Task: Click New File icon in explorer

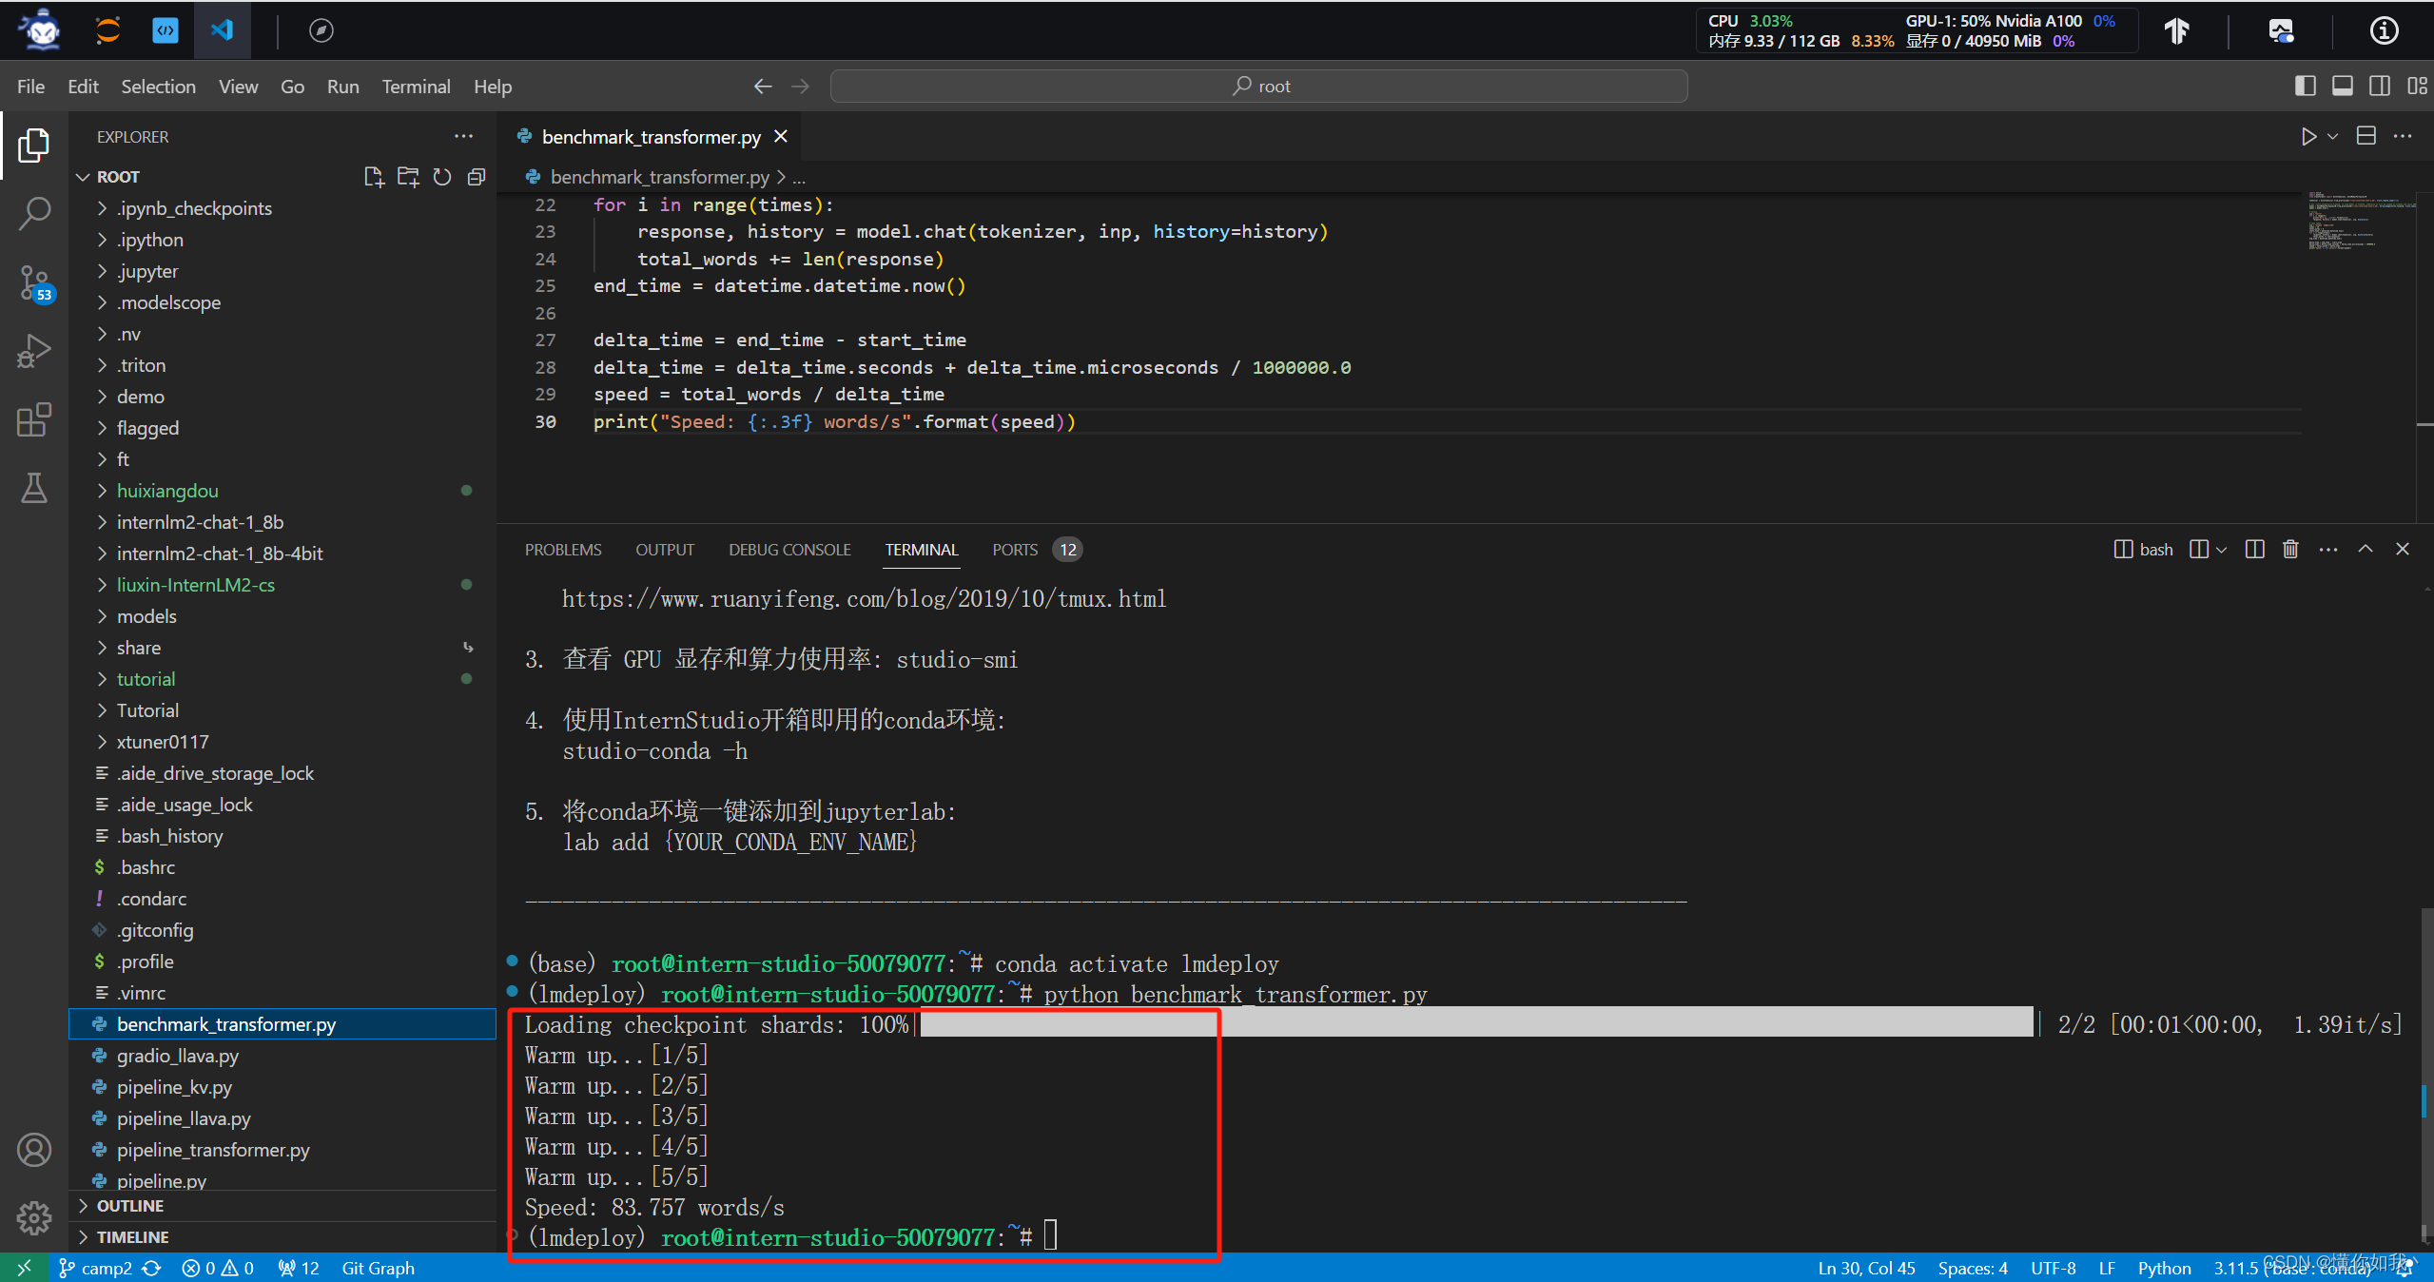Action: point(374,177)
